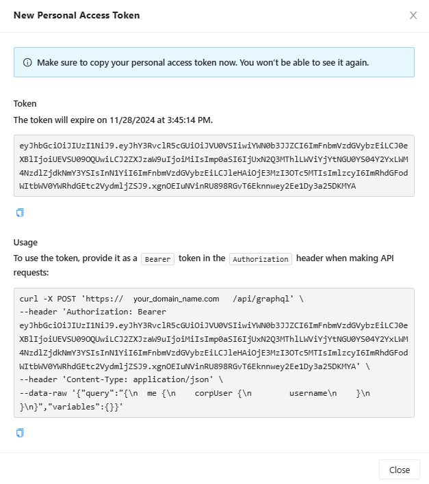Click inside the token value box
This screenshot has width=429, height=484.
point(213,165)
